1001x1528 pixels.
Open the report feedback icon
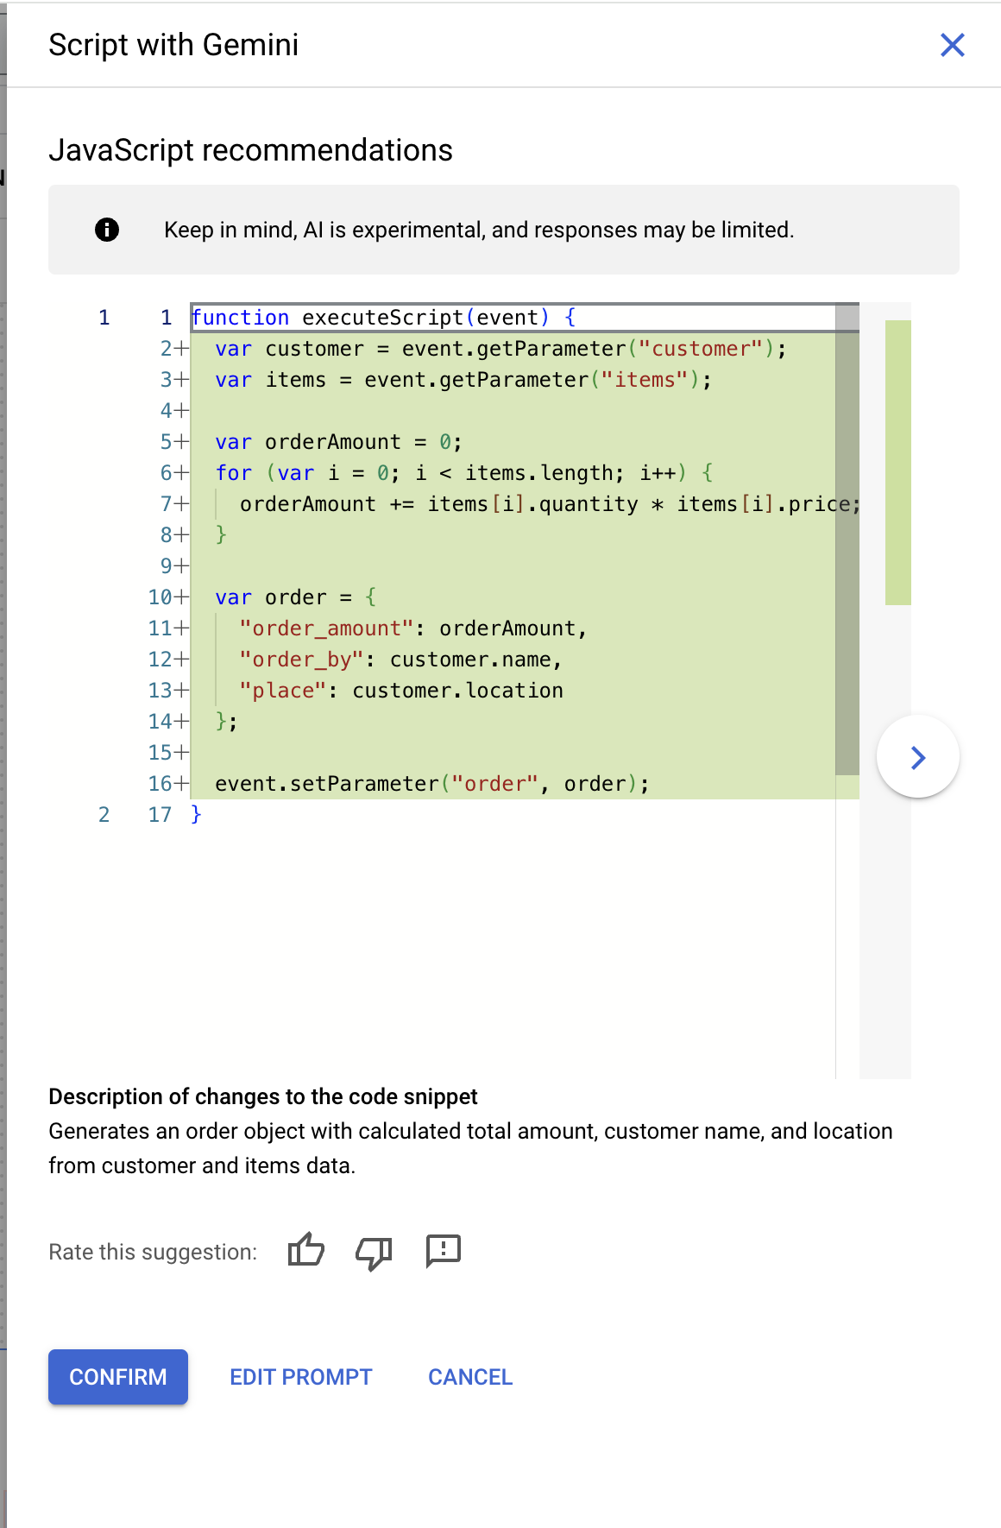444,1251
